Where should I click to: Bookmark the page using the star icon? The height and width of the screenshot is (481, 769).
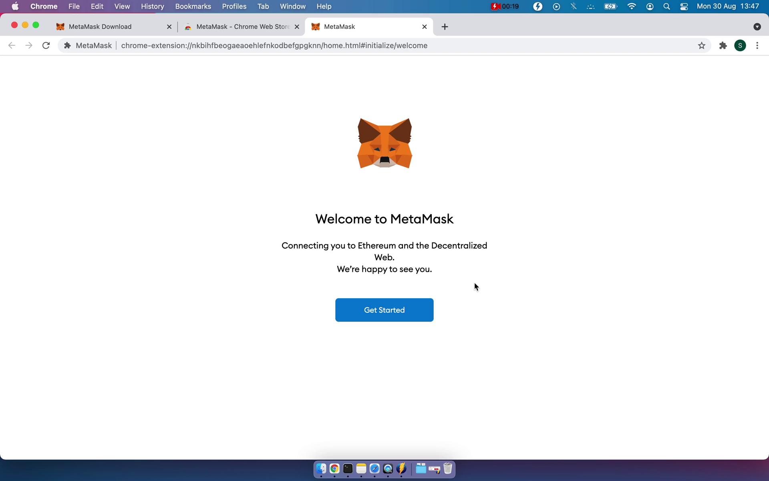tap(702, 45)
